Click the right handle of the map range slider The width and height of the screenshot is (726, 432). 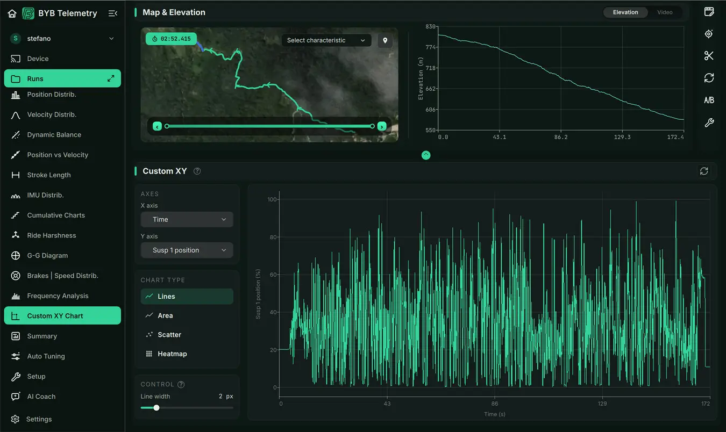[x=372, y=126]
